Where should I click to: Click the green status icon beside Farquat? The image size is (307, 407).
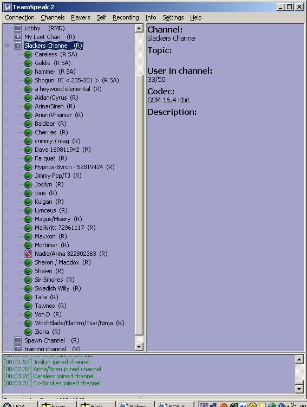tap(28, 158)
